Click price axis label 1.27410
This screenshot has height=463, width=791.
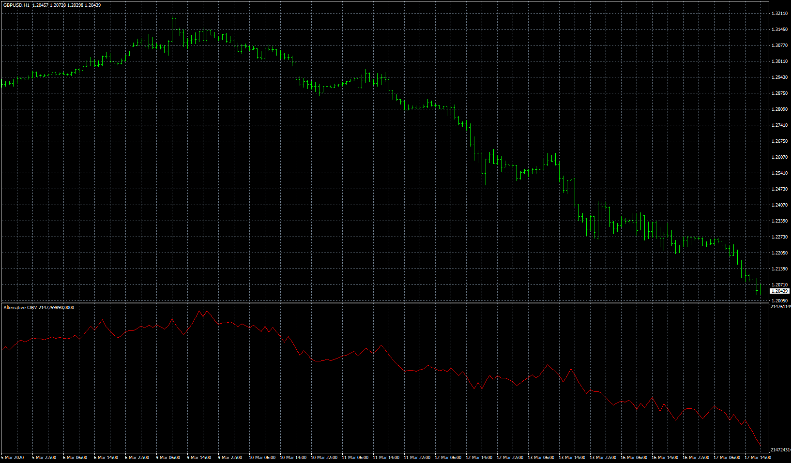tap(779, 125)
